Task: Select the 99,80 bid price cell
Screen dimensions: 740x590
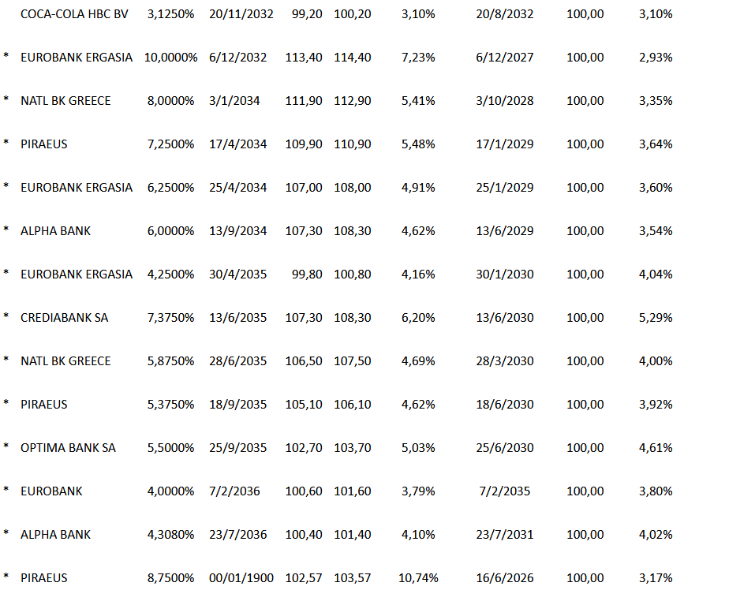Action: 306,274
